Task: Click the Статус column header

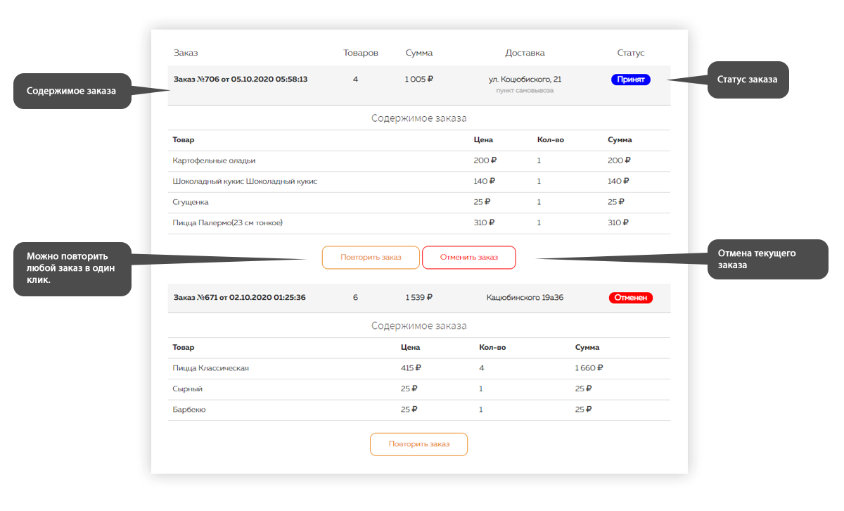Action: point(630,53)
